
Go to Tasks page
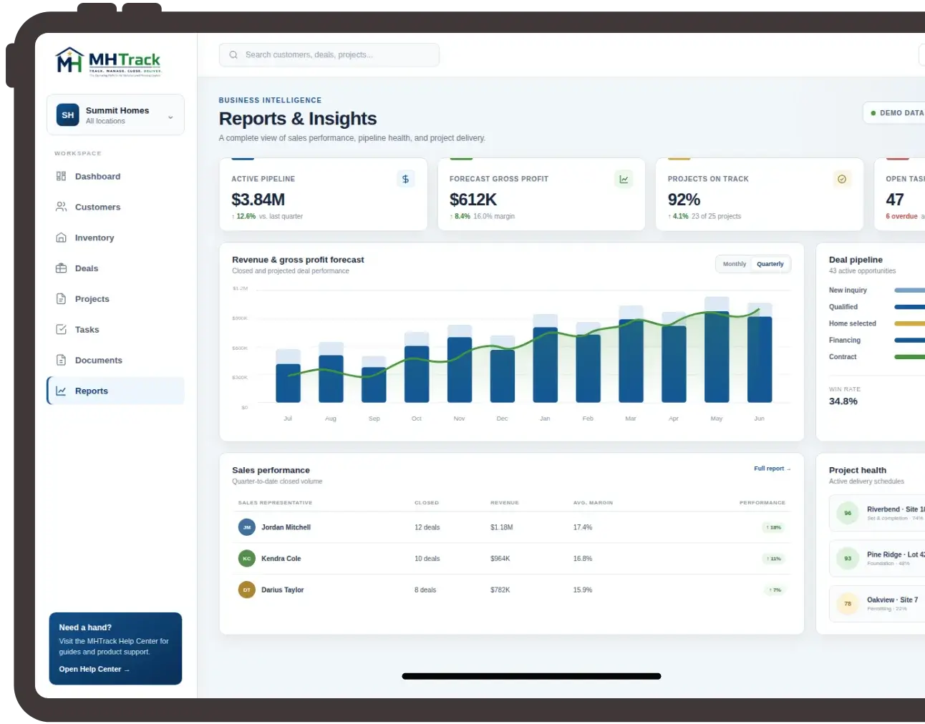115,330
